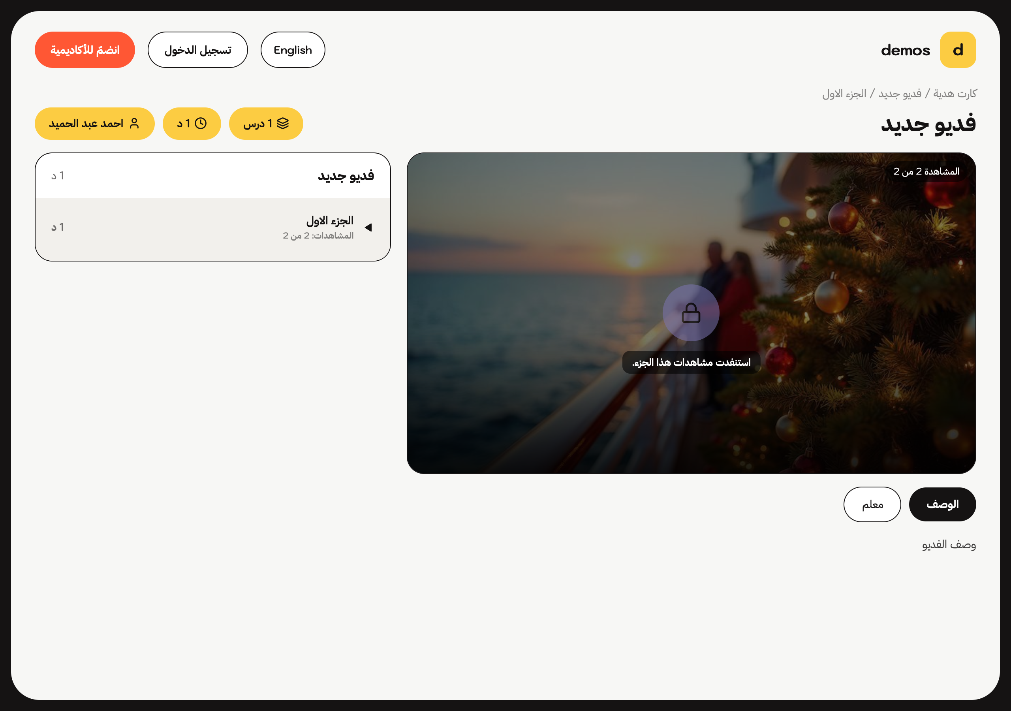Open the تسجيل الدخول login button
The height and width of the screenshot is (711, 1011).
[198, 50]
